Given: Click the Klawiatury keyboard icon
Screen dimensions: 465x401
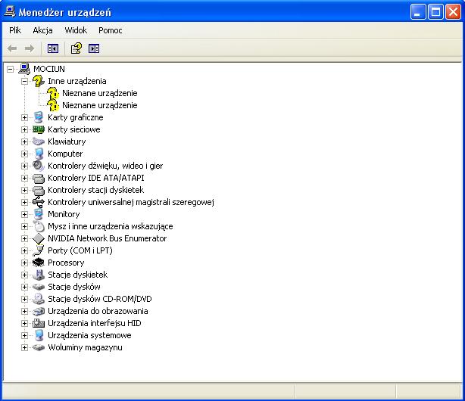Looking at the screenshot, I should click(39, 141).
